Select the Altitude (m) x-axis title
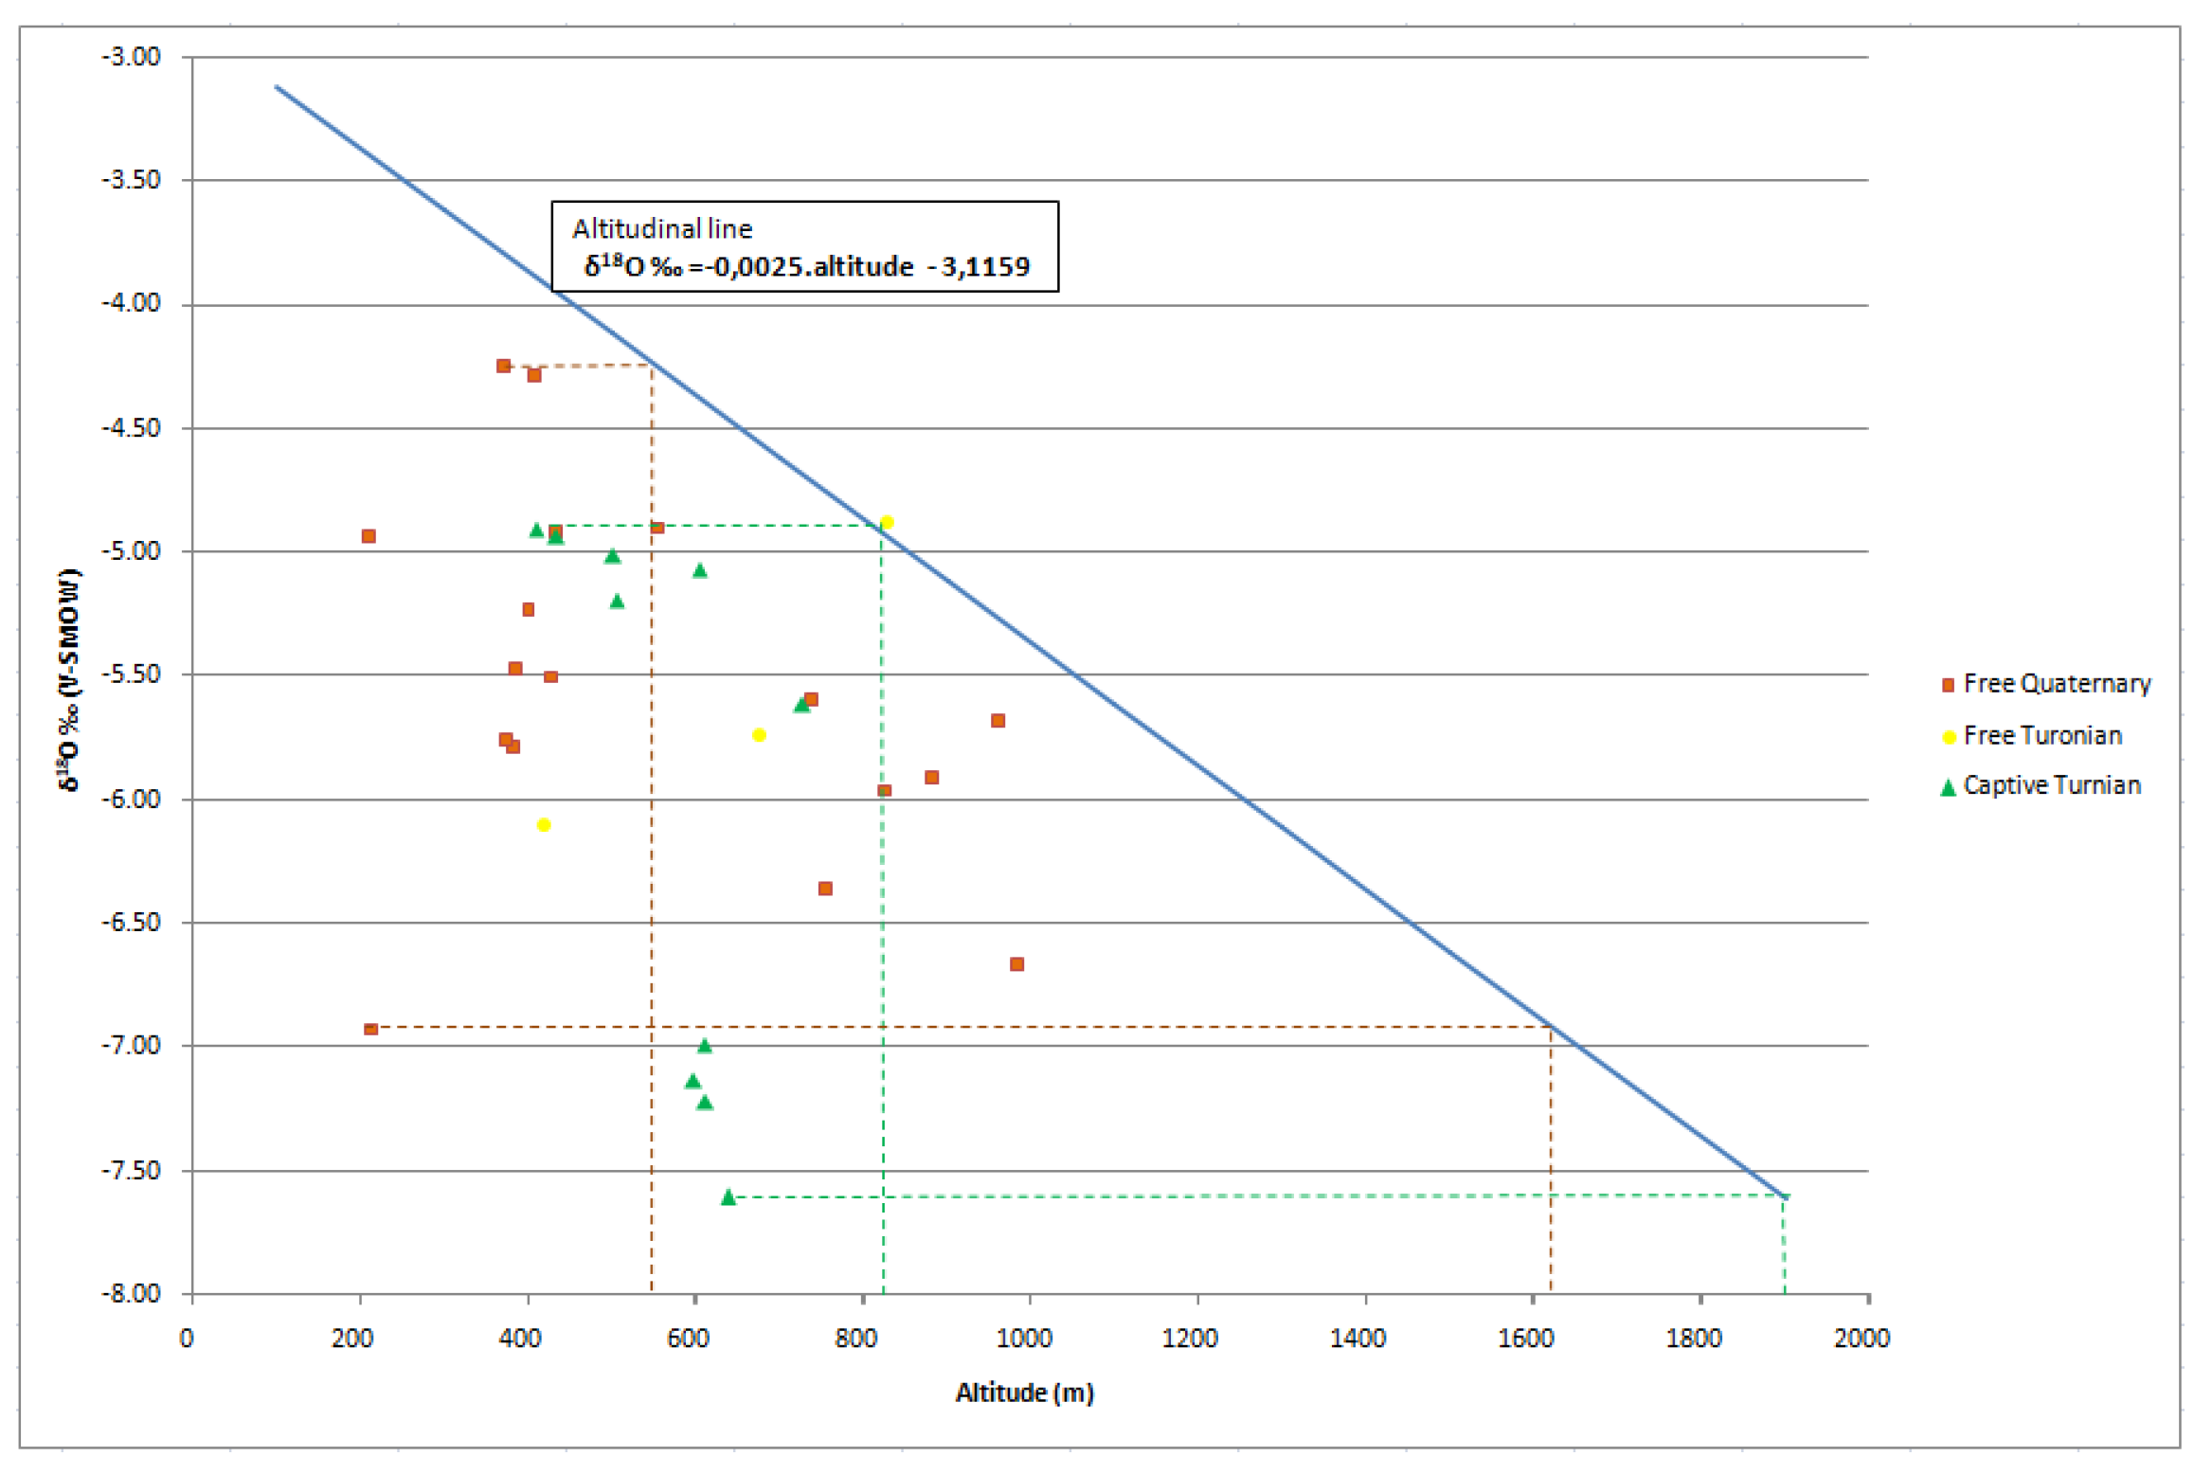The image size is (2194, 1474). pos(1024,1393)
